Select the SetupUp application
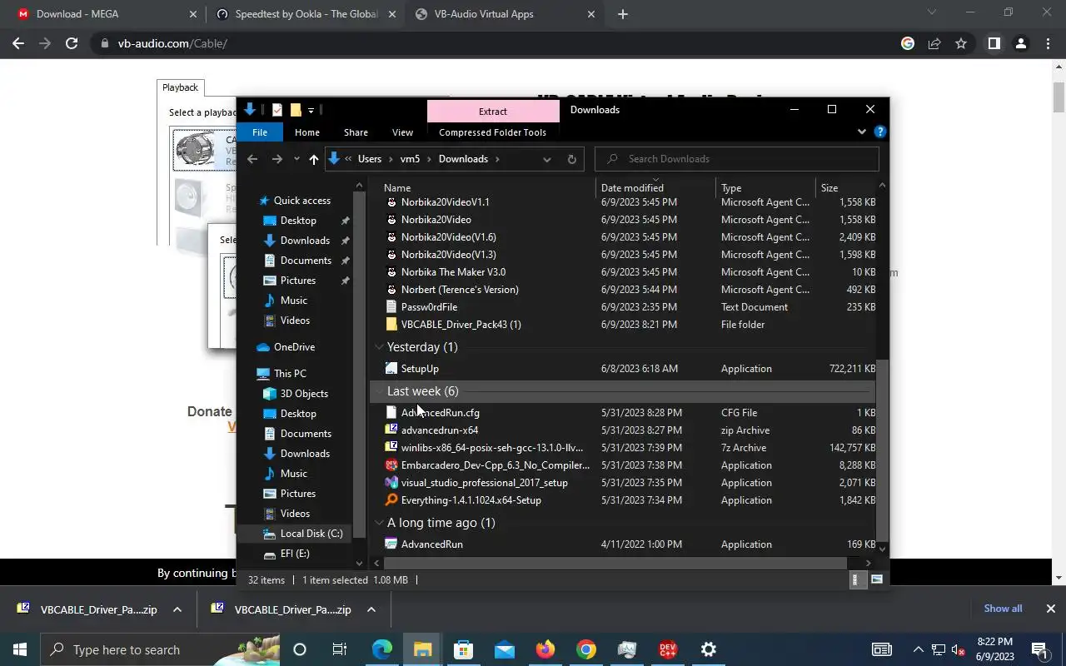The width and height of the screenshot is (1066, 666). 420,369
